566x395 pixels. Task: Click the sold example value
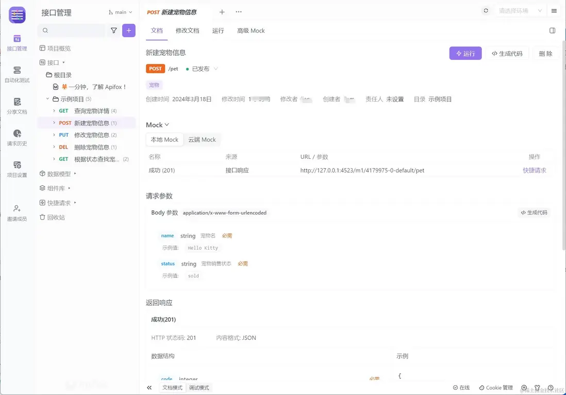click(x=193, y=276)
